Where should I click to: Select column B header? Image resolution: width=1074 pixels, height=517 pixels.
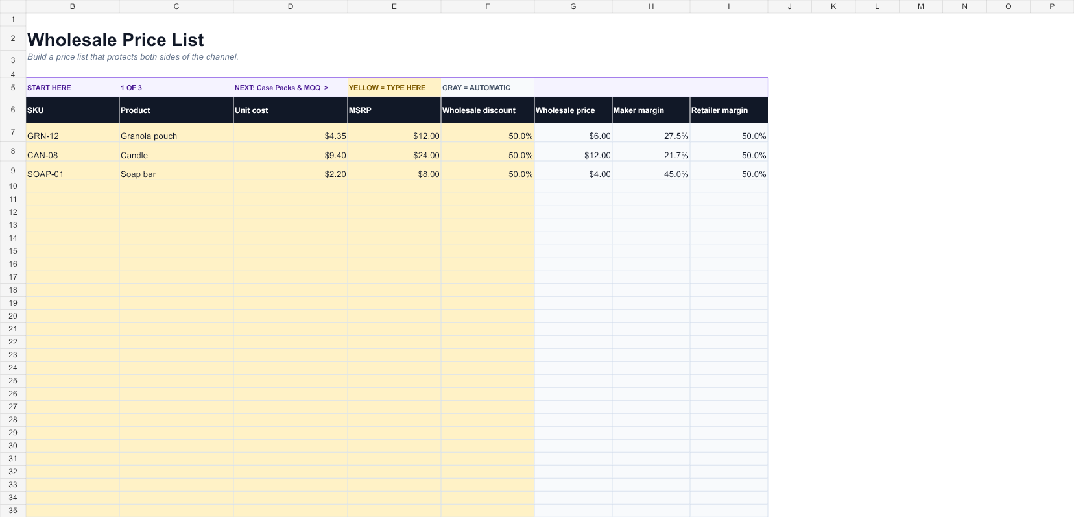[x=73, y=6]
